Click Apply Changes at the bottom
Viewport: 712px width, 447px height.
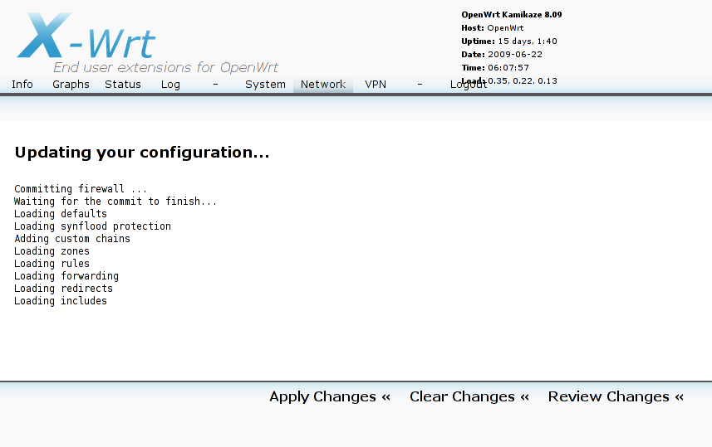(330, 396)
